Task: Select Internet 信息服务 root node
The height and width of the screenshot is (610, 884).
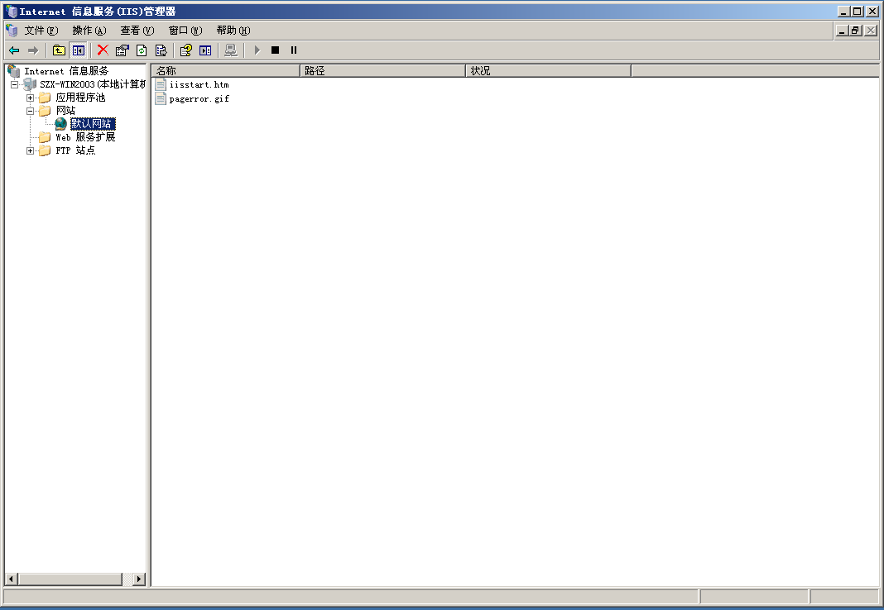Action: click(x=66, y=71)
